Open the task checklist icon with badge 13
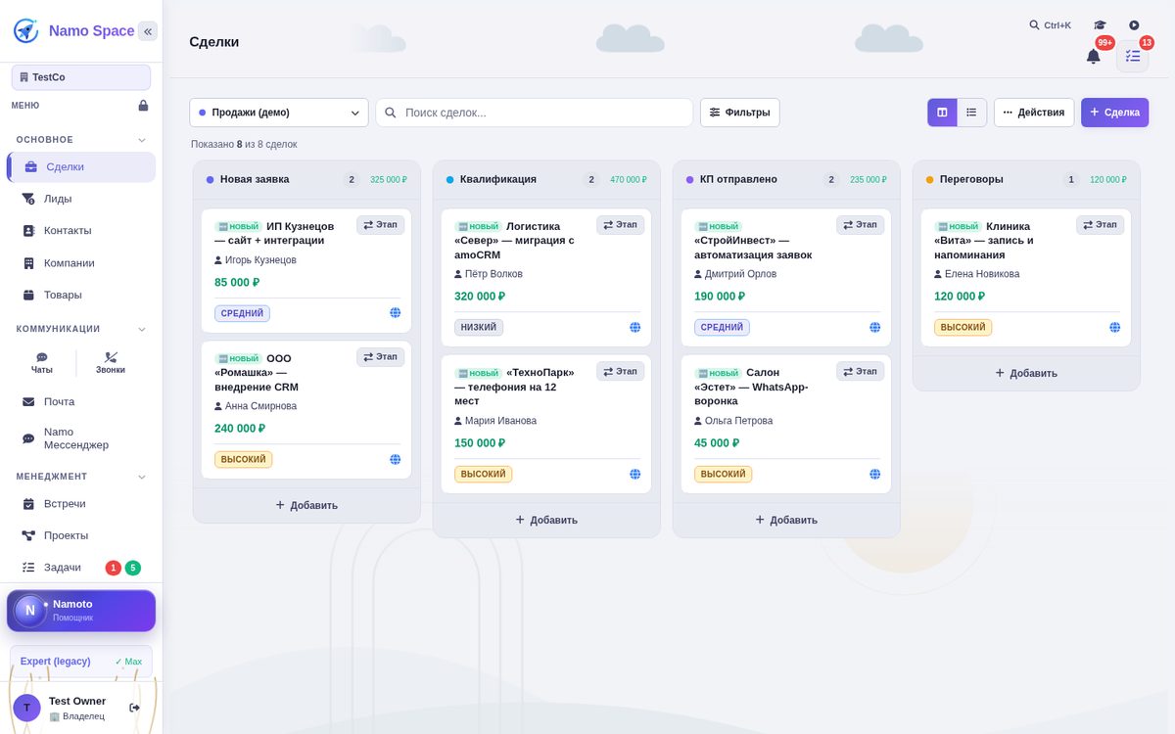This screenshot has height=734, width=1175. 1133,56
